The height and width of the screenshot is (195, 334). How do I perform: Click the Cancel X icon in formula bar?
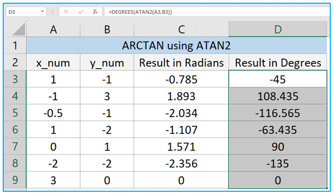[66, 12]
